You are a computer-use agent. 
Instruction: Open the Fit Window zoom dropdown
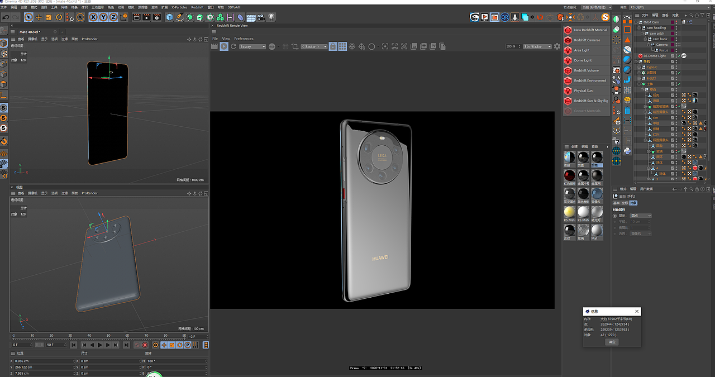(537, 47)
